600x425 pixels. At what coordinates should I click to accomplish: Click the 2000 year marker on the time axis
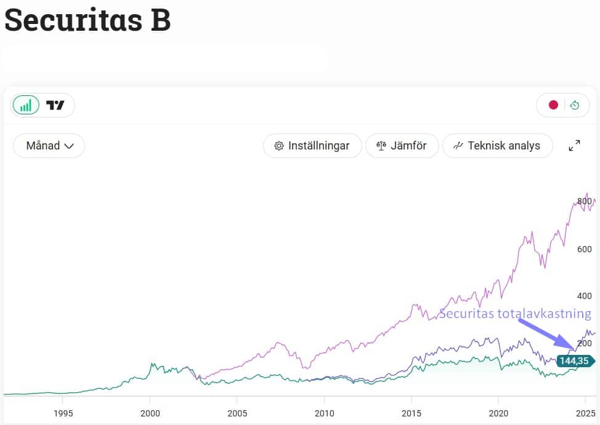150,413
